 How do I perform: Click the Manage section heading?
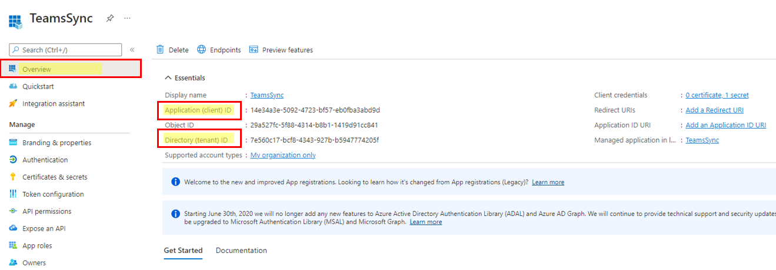click(22, 124)
